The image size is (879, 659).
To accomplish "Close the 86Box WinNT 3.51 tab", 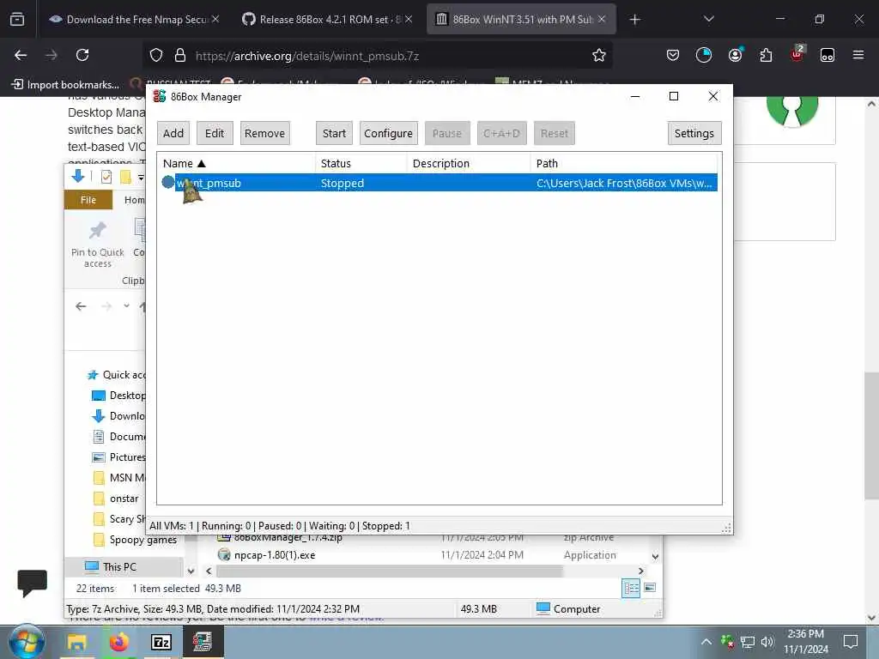I will point(602,19).
